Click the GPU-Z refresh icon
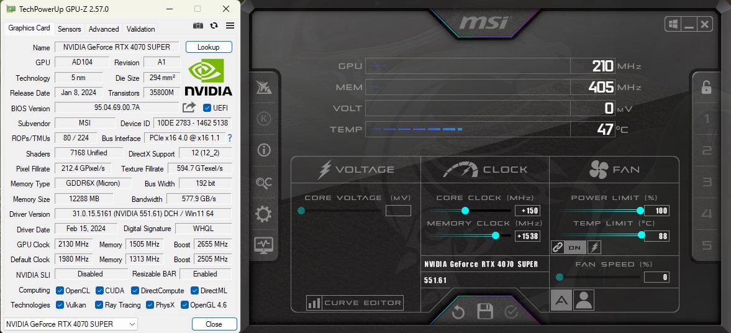The width and height of the screenshot is (731, 333). [214, 25]
